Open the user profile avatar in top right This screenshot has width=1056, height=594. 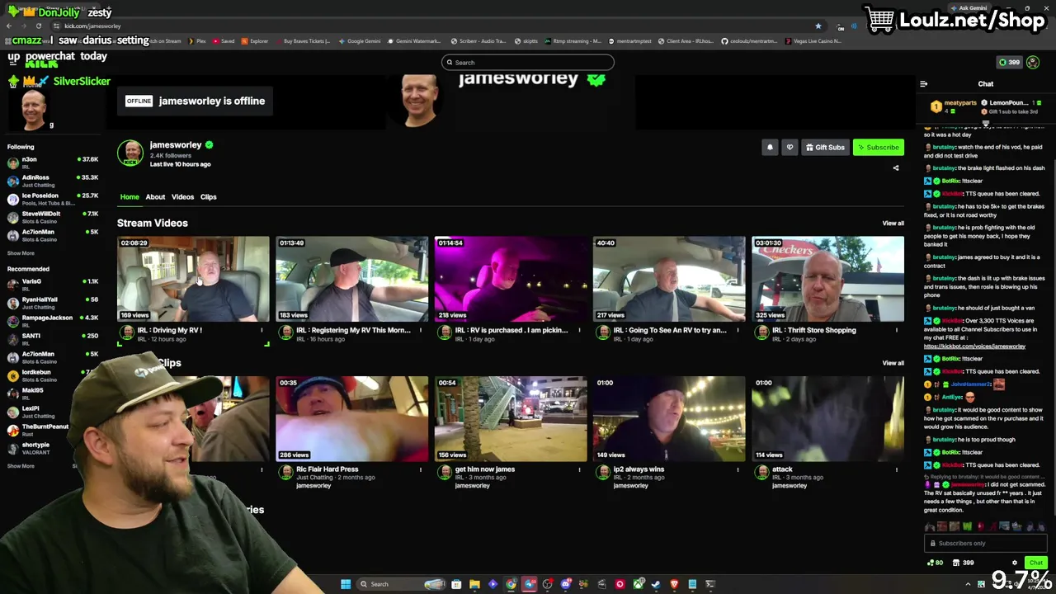pyautogui.click(x=1033, y=63)
